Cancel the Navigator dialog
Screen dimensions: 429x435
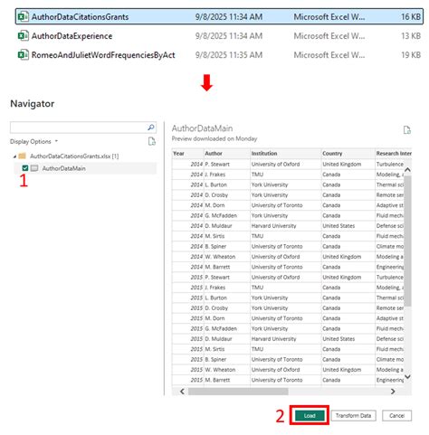click(396, 416)
